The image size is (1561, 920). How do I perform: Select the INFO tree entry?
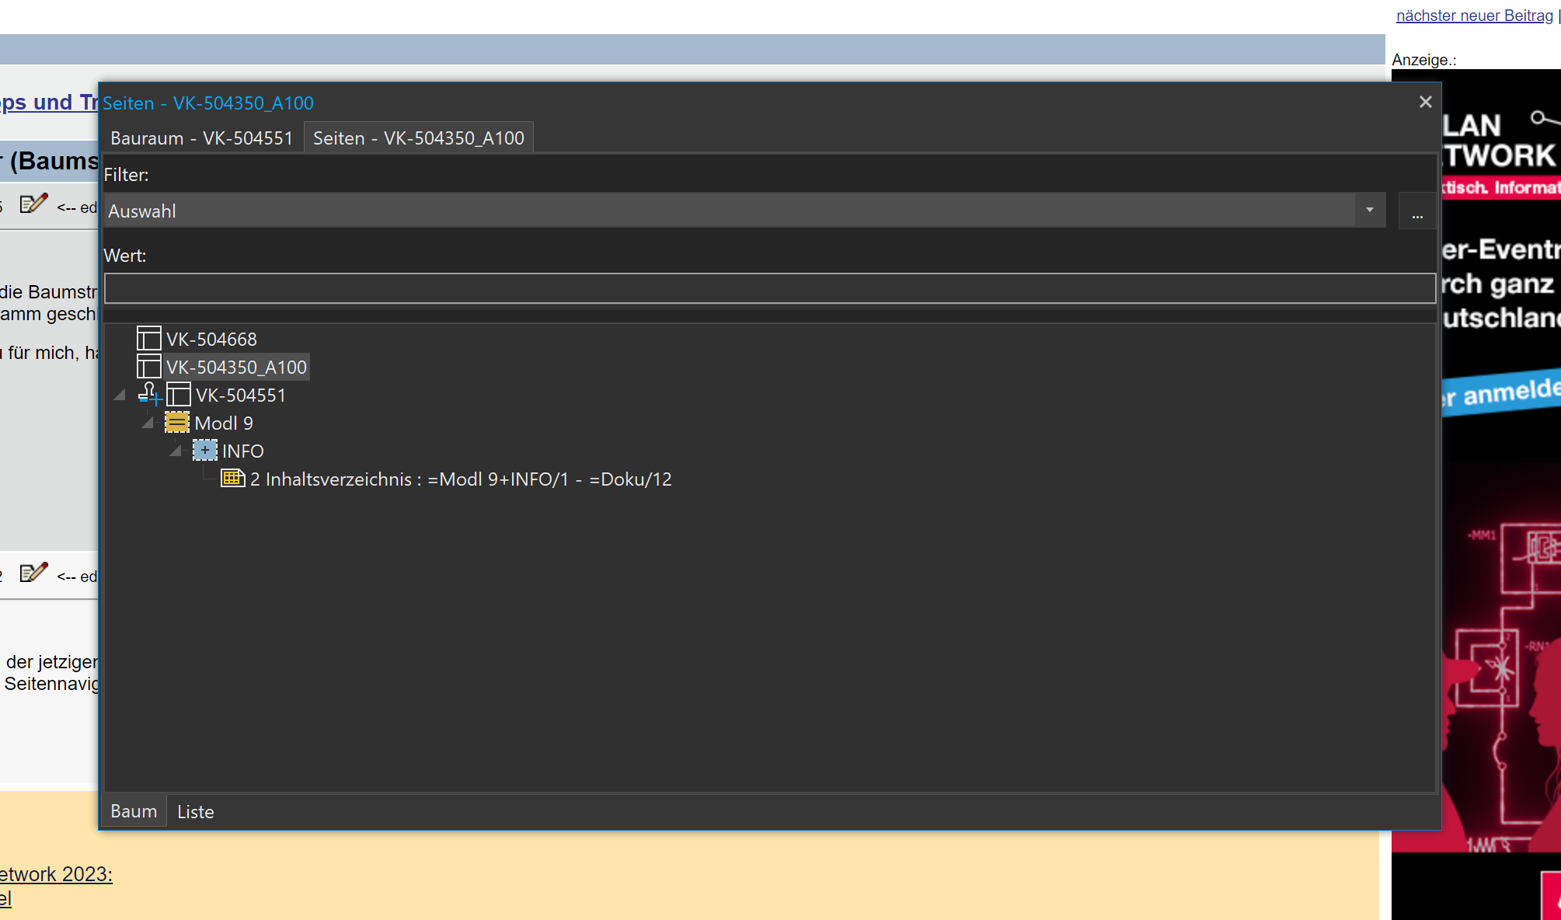(x=243, y=451)
